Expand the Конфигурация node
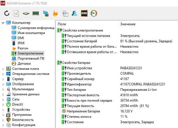 pos(3,125)
